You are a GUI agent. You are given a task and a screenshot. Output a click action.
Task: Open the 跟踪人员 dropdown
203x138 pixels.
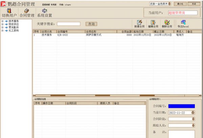(x=193, y=126)
